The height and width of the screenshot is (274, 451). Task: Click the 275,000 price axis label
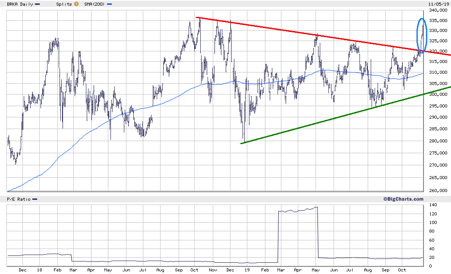tap(438, 153)
